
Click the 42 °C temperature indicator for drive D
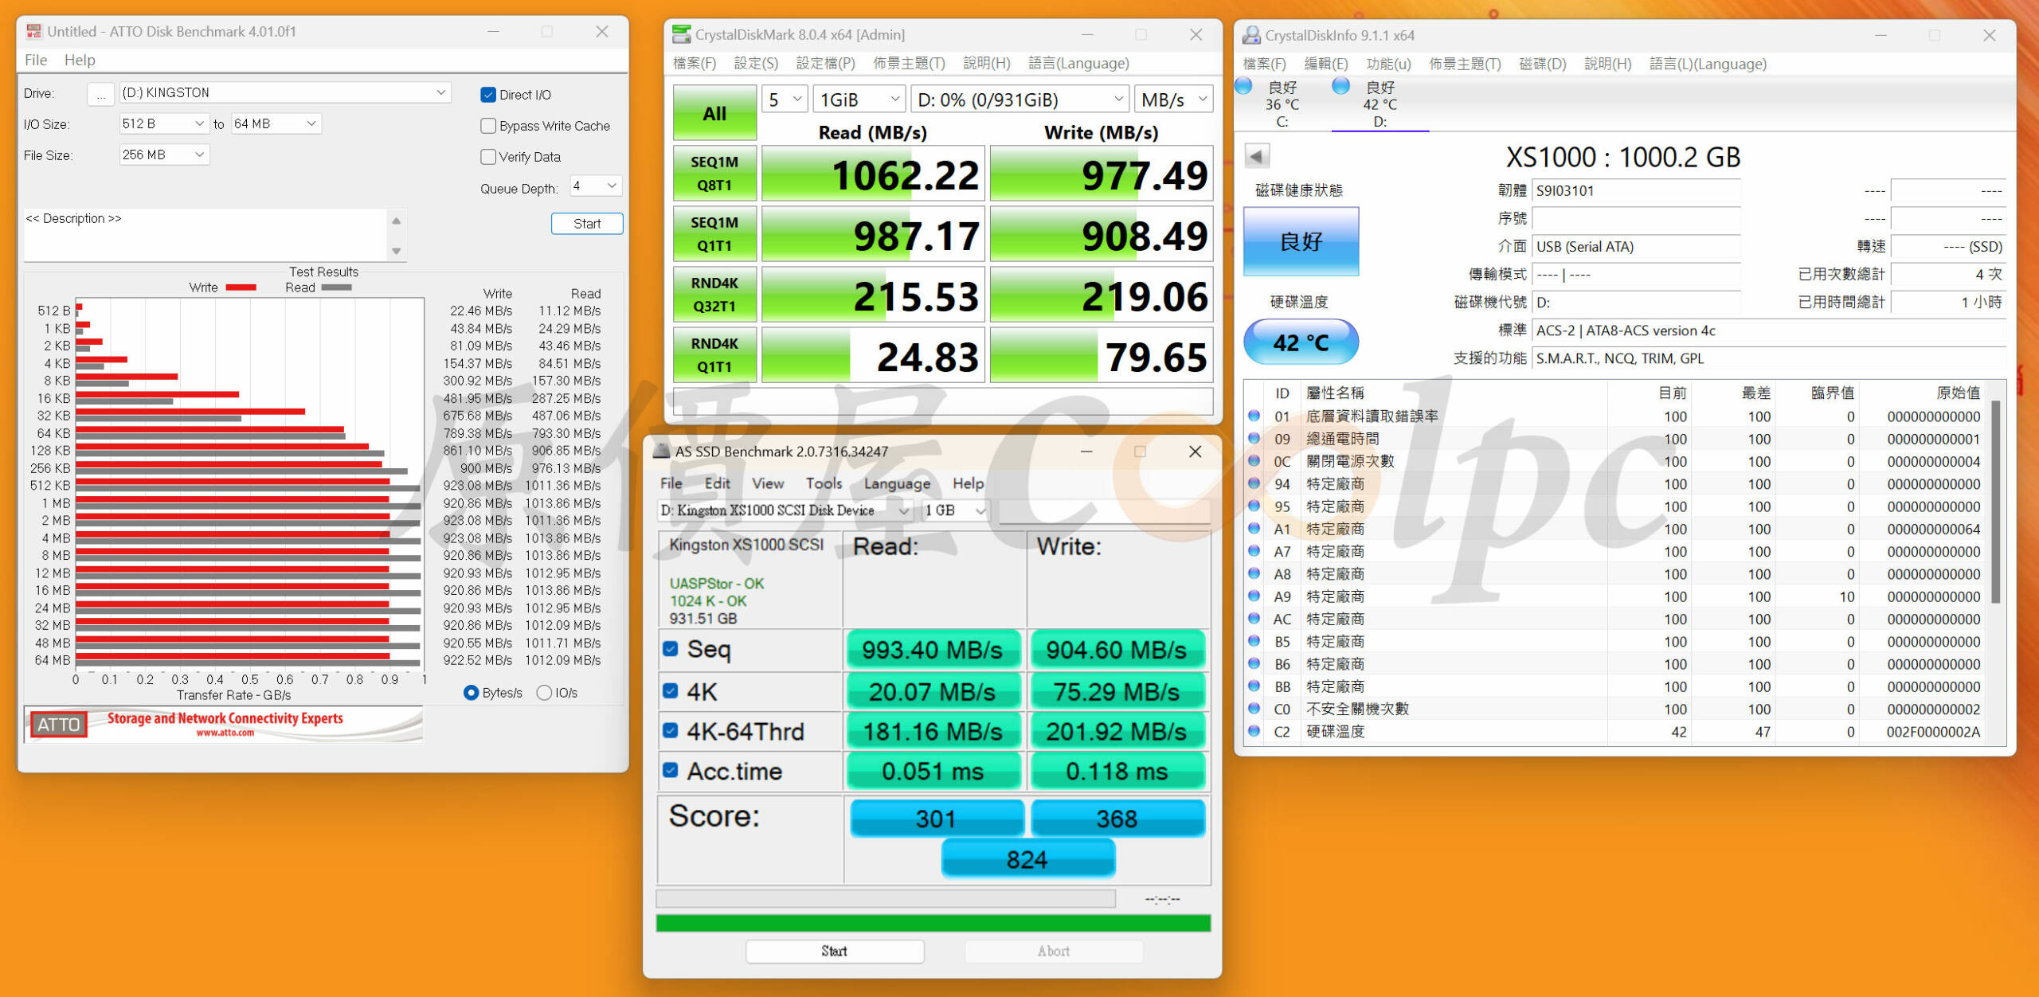pyautogui.click(x=1301, y=342)
